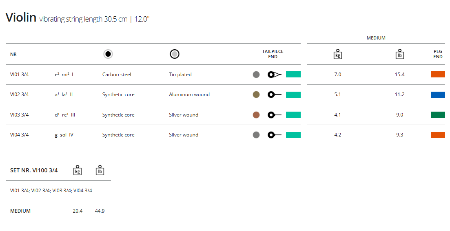This screenshot has height=231, width=450.
Task: Click the core material icon in header
Action: [x=108, y=54]
